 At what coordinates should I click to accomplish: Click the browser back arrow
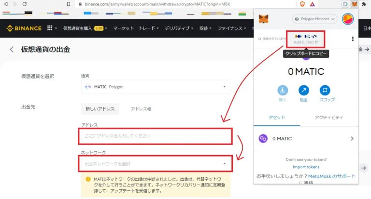coord(6,4)
